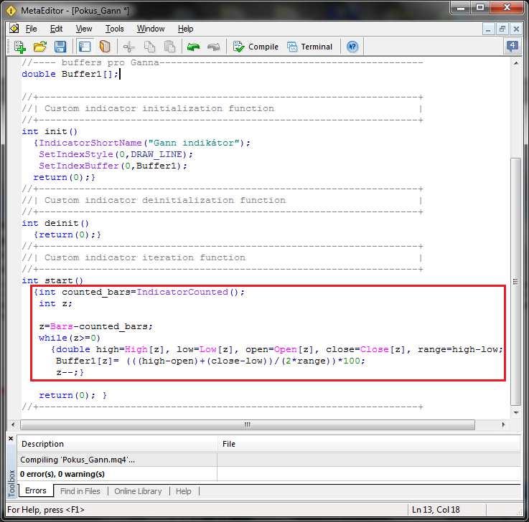The image size is (529, 522).
Task: Click the "int deinit()" code line
Action: click(x=55, y=223)
